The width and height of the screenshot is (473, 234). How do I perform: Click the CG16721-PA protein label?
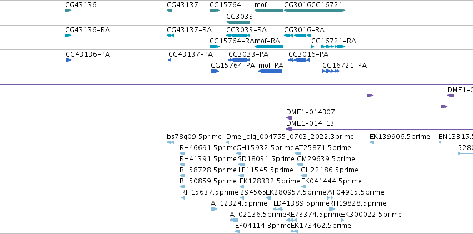coord(345,66)
